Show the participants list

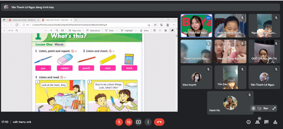pyautogui.click(x=257, y=122)
